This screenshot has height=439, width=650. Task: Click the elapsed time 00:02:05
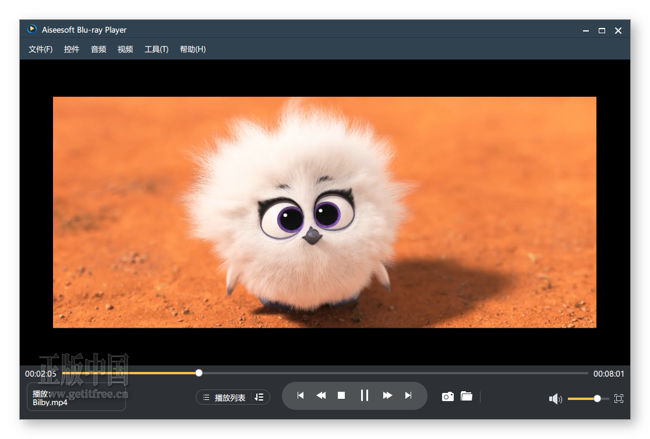pos(41,374)
